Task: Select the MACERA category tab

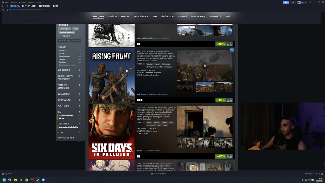Action: 125,17
